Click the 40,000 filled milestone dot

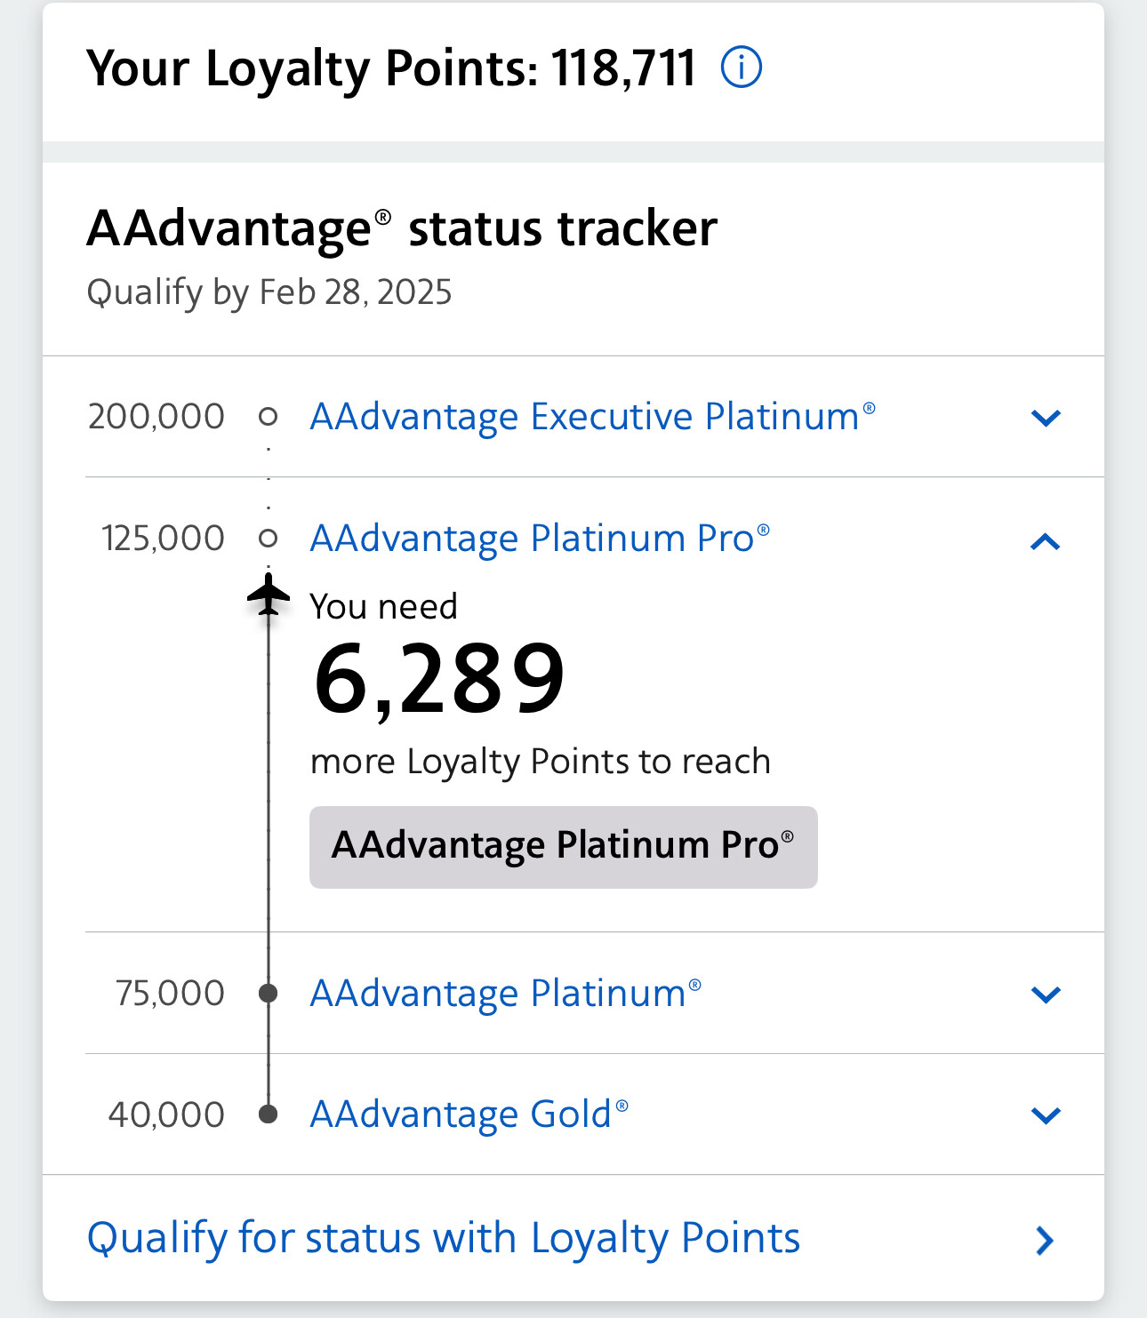pyautogui.click(x=268, y=1114)
